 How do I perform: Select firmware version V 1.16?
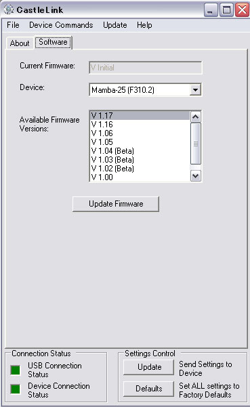140,125
